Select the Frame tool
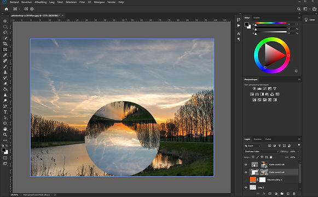The width and height of the screenshot is (318, 197). (x=5, y=49)
